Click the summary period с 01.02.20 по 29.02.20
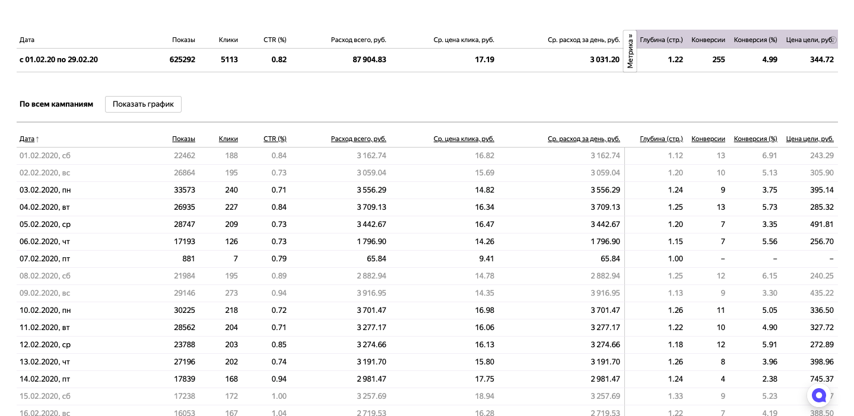 point(59,60)
